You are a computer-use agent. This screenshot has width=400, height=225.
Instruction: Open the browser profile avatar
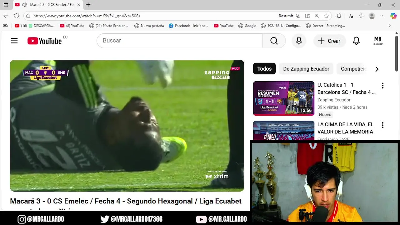(372, 16)
